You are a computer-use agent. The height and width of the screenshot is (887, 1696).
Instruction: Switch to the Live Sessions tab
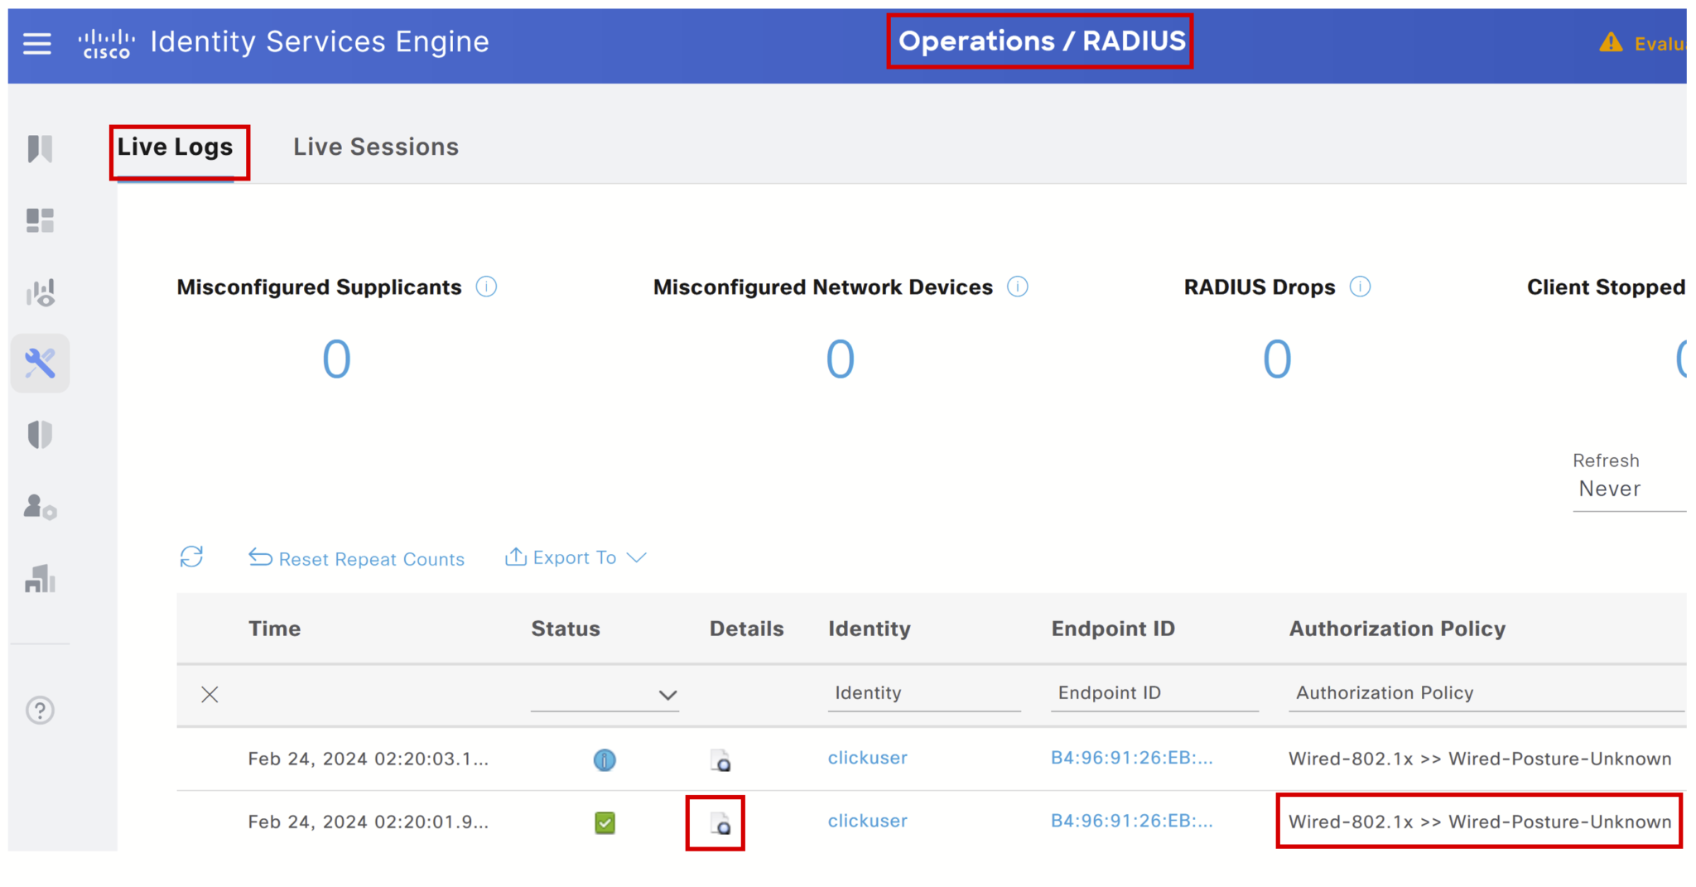coord(375,147)
